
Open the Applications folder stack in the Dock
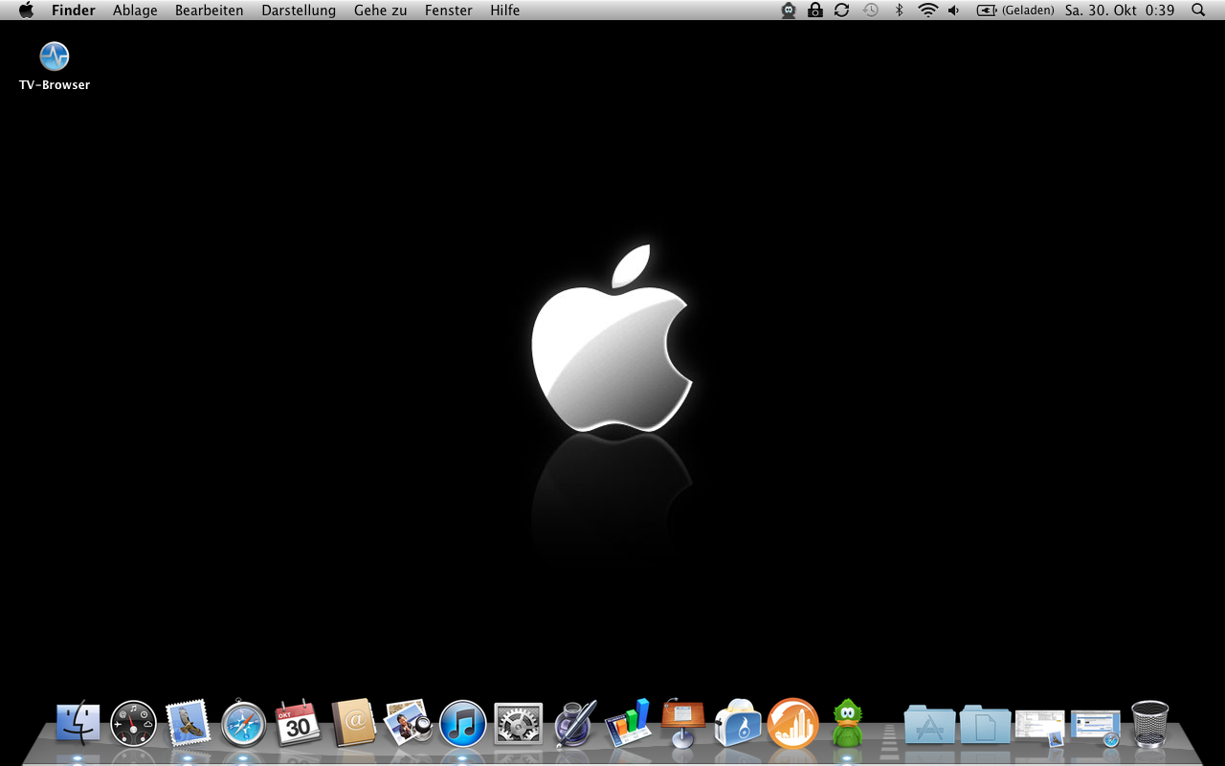(x=929, y=724)
